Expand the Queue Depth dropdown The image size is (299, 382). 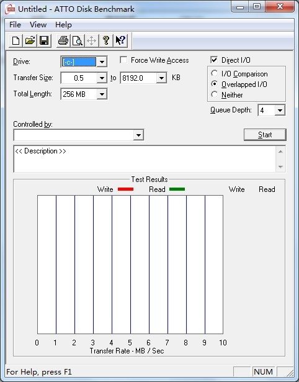pyautogui.click(x=280, y=111)
